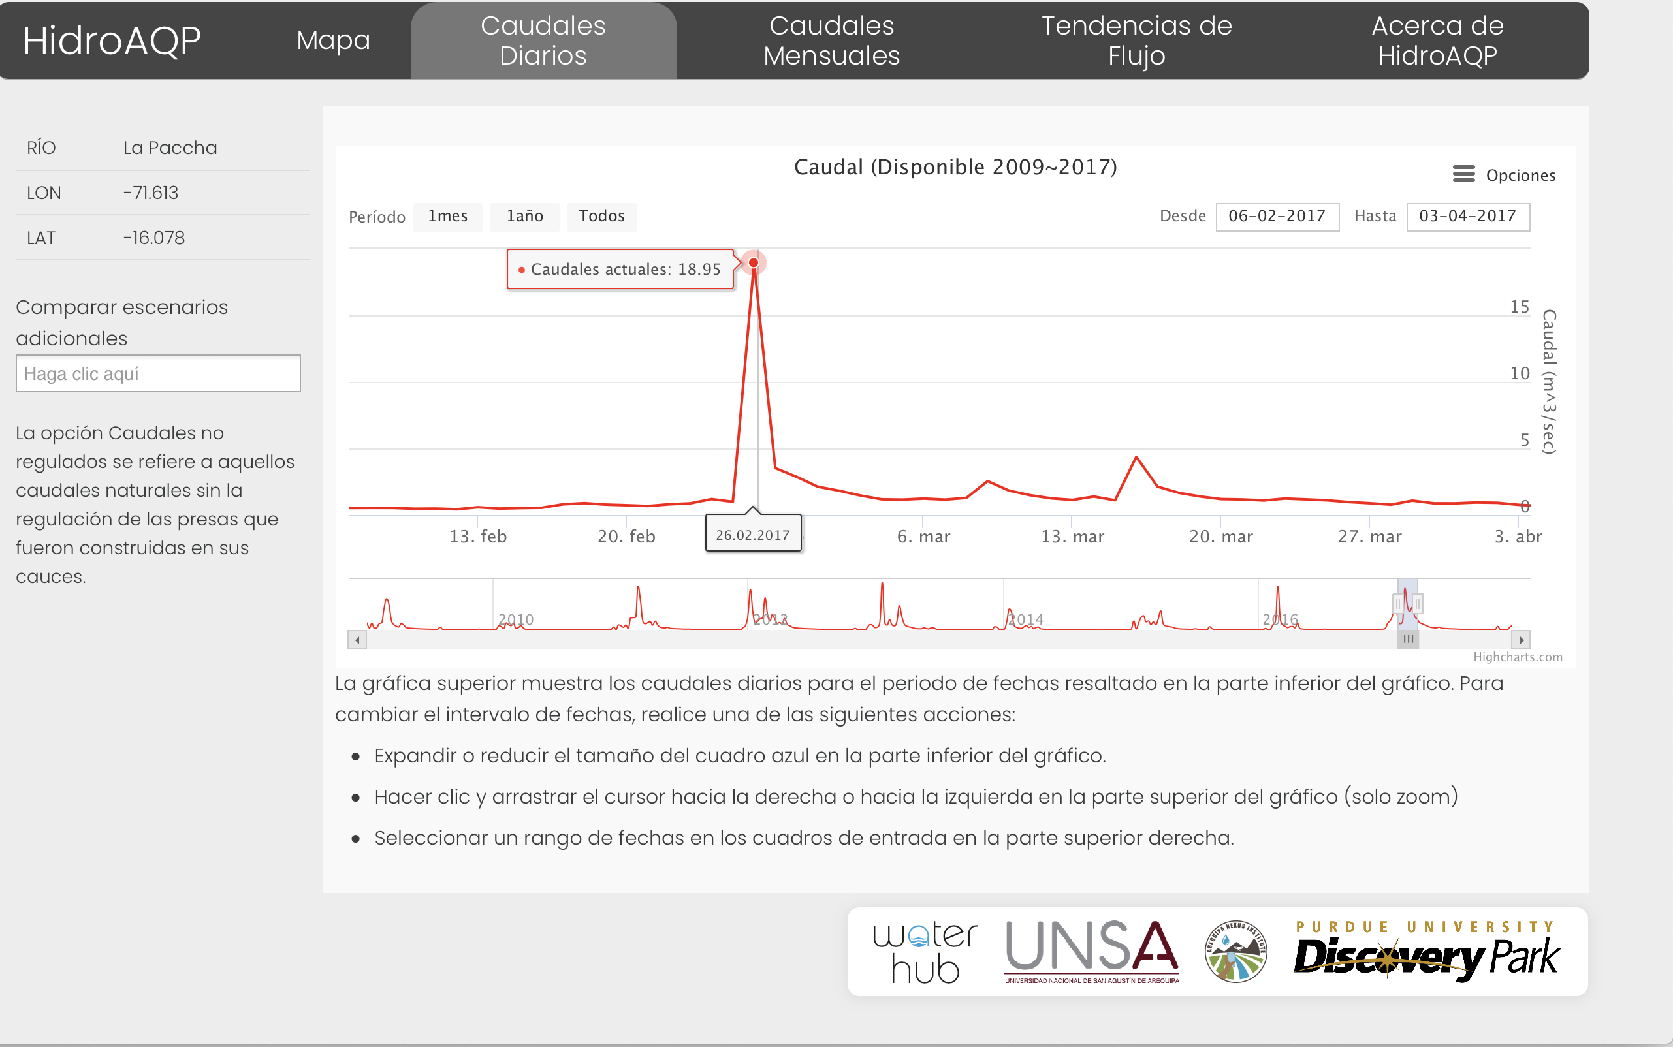Switch to Caudales Mensuales tab
Screen dimensions: 1673x1047
pyautogui.click(x=831, y=40)
